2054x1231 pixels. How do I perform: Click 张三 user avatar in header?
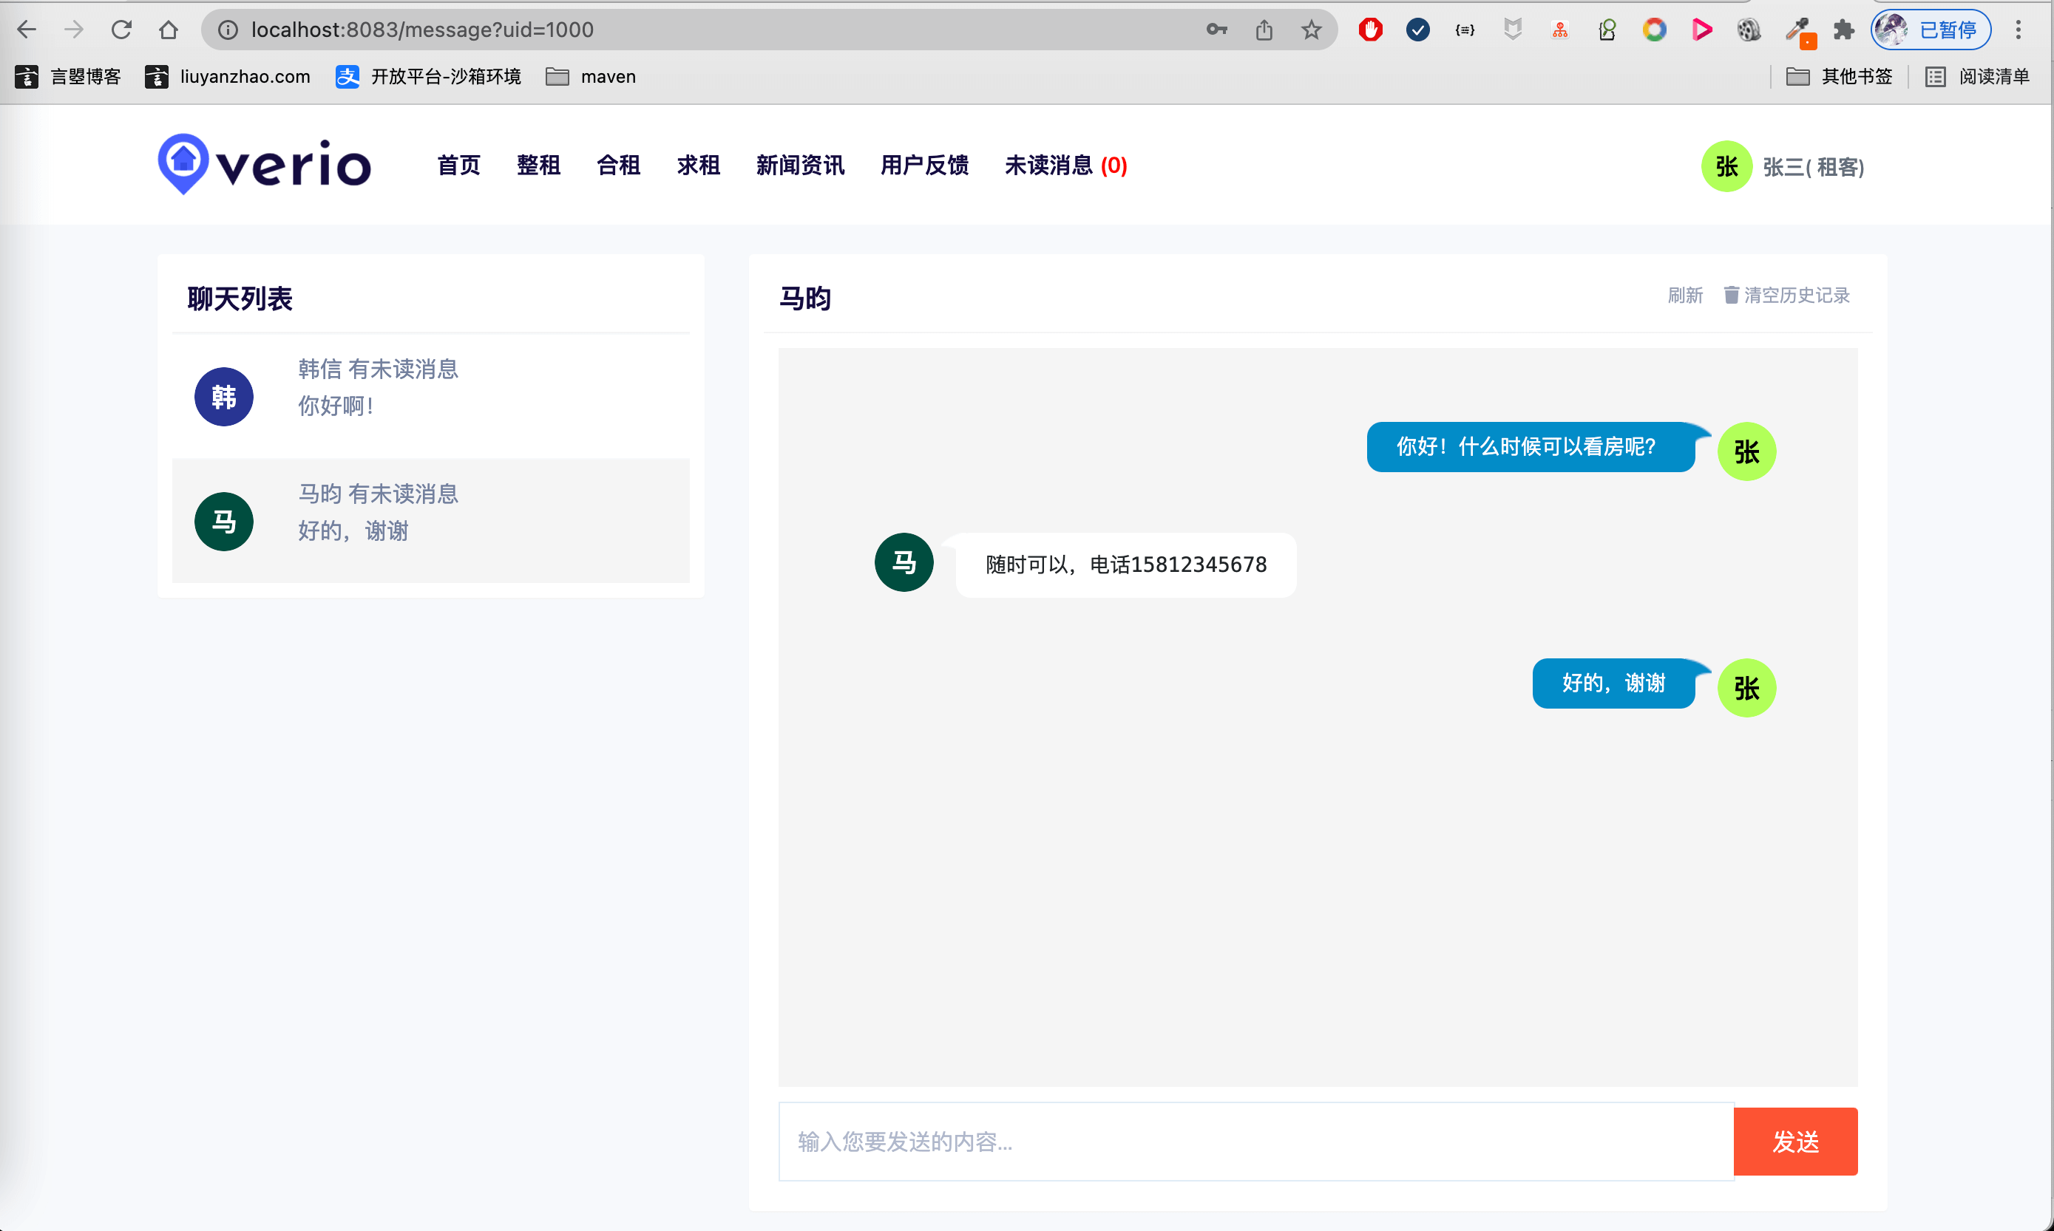point(1726,167)
